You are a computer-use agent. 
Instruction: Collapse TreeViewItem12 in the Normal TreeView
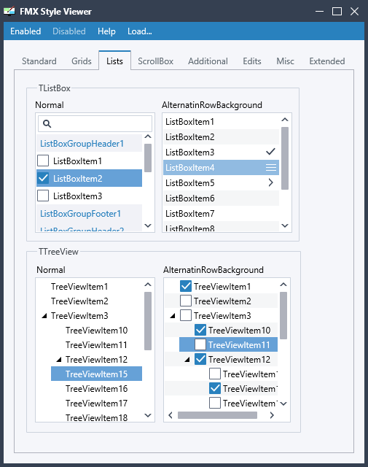[59, 360]
